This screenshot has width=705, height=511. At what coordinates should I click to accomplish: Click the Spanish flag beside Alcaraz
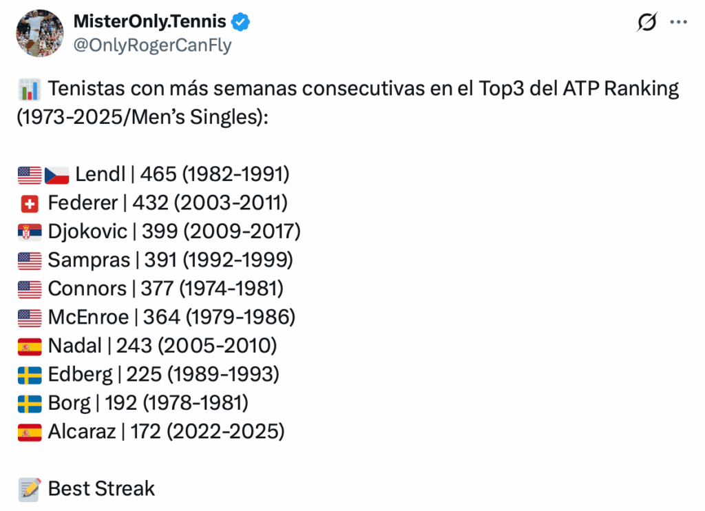pos(30,432)
